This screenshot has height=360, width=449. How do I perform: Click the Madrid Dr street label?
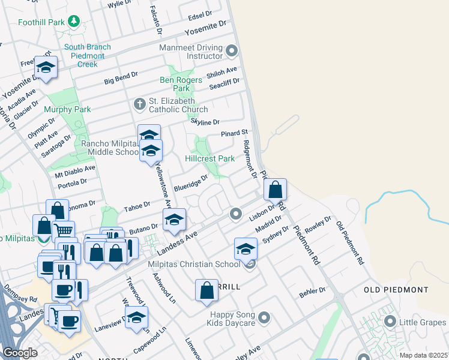pyautogui.click(x=268, y=224)
